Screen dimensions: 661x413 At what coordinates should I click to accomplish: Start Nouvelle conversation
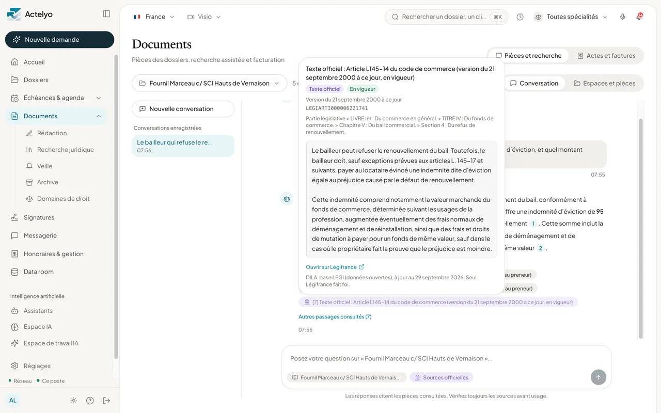pos(183,109)
